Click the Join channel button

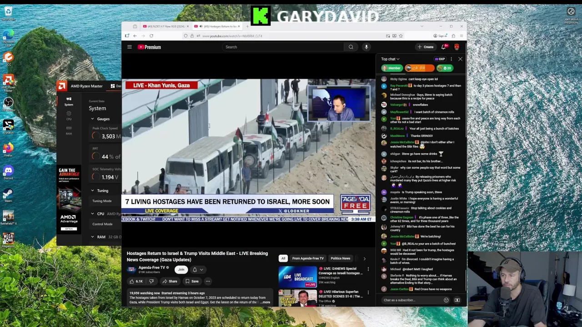(181, 270)
